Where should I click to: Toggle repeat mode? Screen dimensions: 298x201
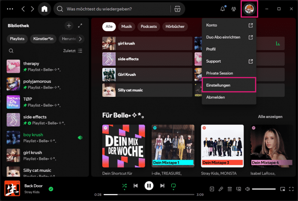click(174, 186)
